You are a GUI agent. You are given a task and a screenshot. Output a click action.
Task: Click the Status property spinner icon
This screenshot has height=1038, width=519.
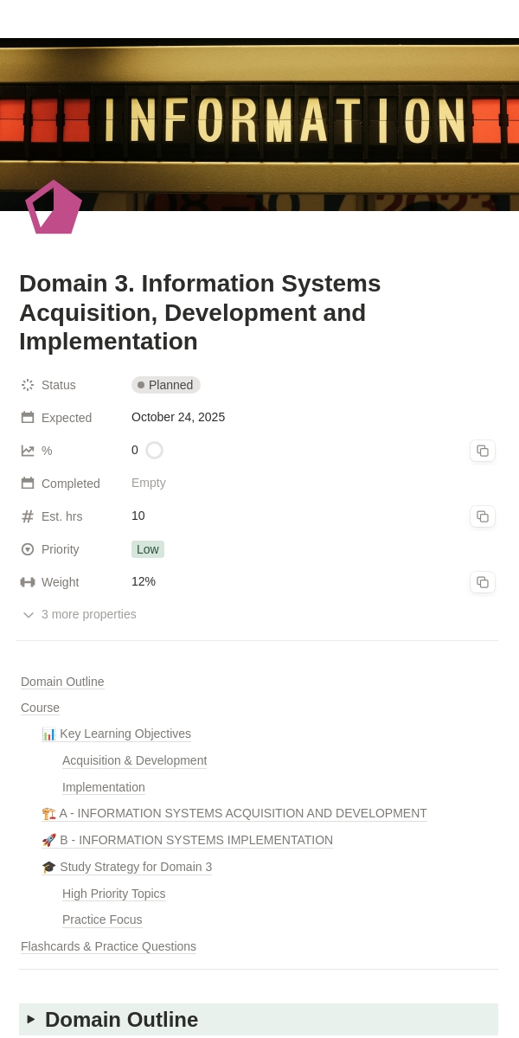pyautogui.click(x=28, y=385)
